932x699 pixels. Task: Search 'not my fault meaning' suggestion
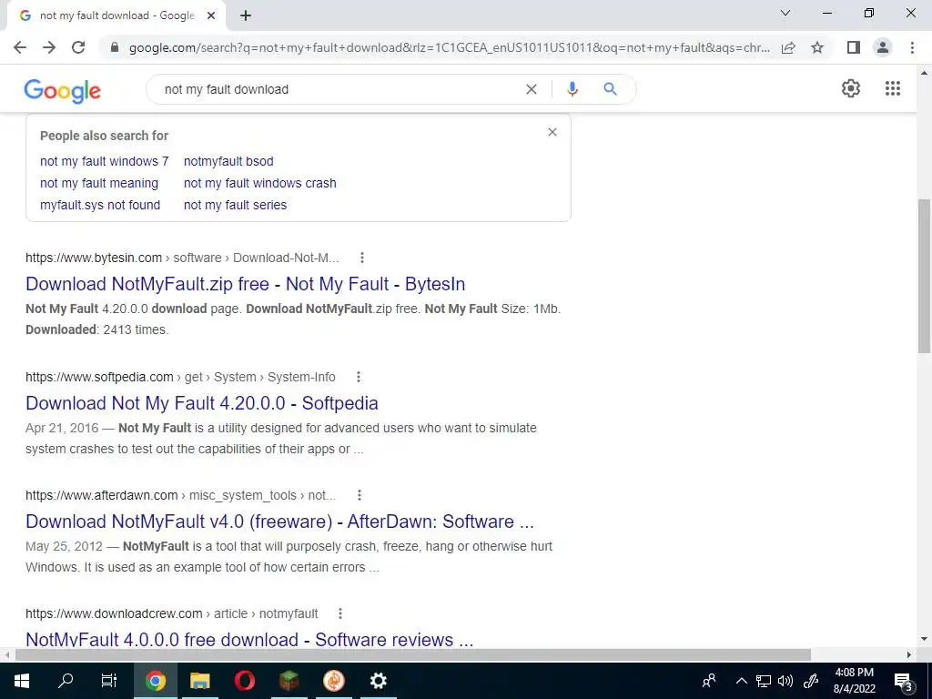[99, 183]
